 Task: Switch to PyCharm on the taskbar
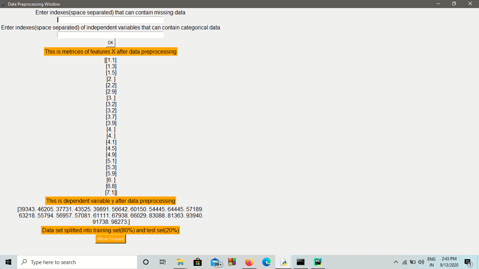point(318,262)
